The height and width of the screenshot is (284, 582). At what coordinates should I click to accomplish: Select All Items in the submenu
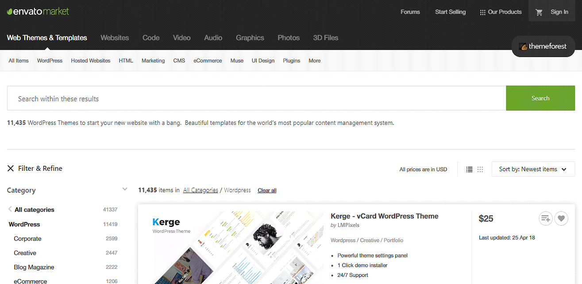click(19, 61)
